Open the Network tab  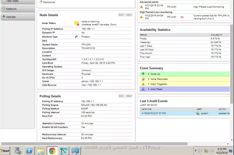(x=18, y=9)
